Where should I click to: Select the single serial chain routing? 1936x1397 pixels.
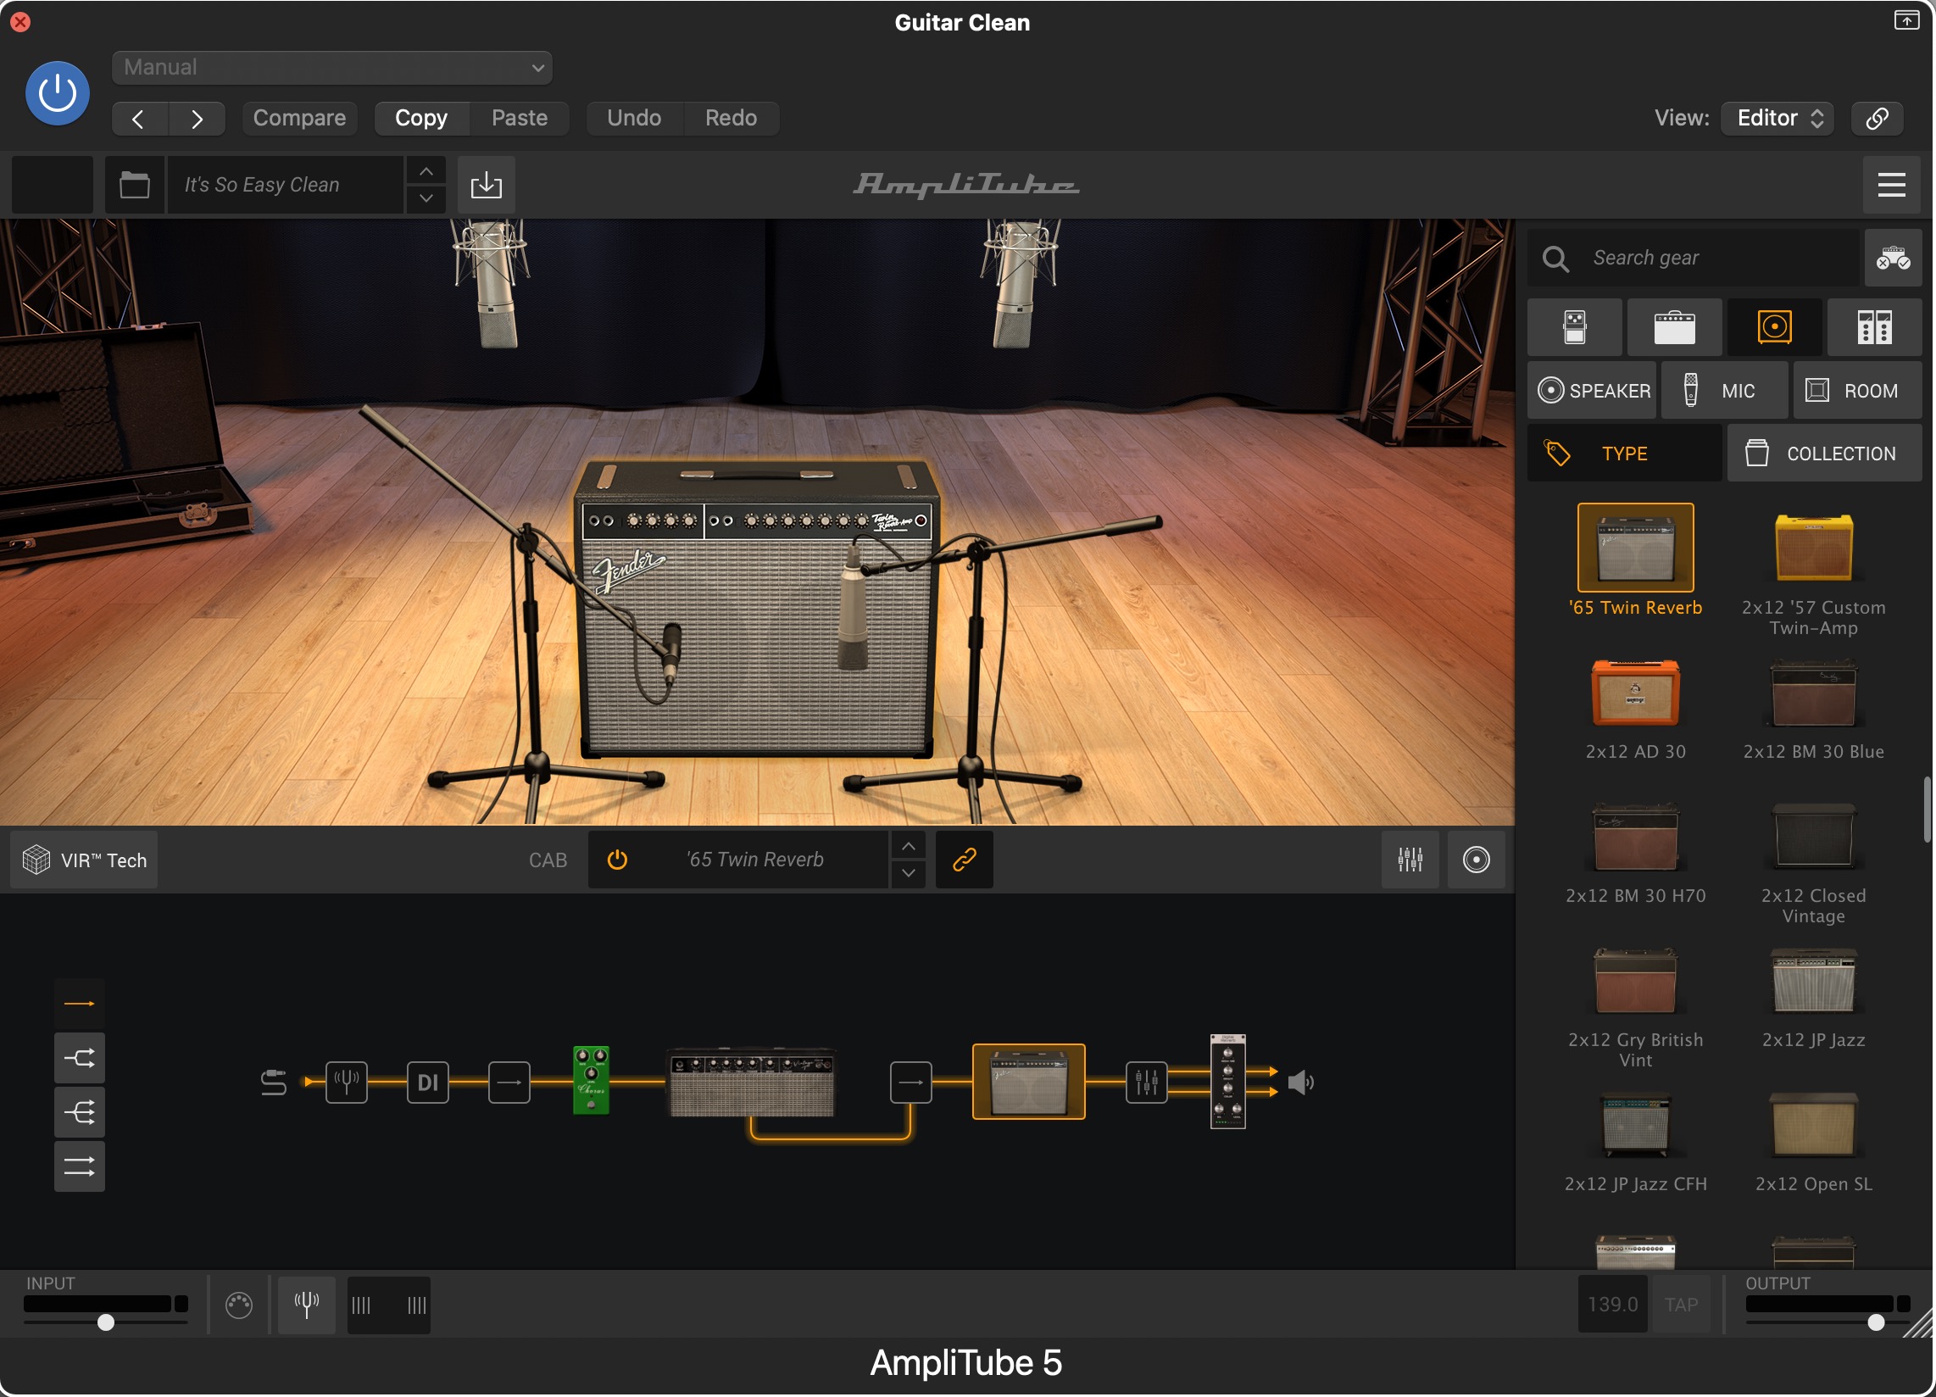click(x=80, y=1005)
